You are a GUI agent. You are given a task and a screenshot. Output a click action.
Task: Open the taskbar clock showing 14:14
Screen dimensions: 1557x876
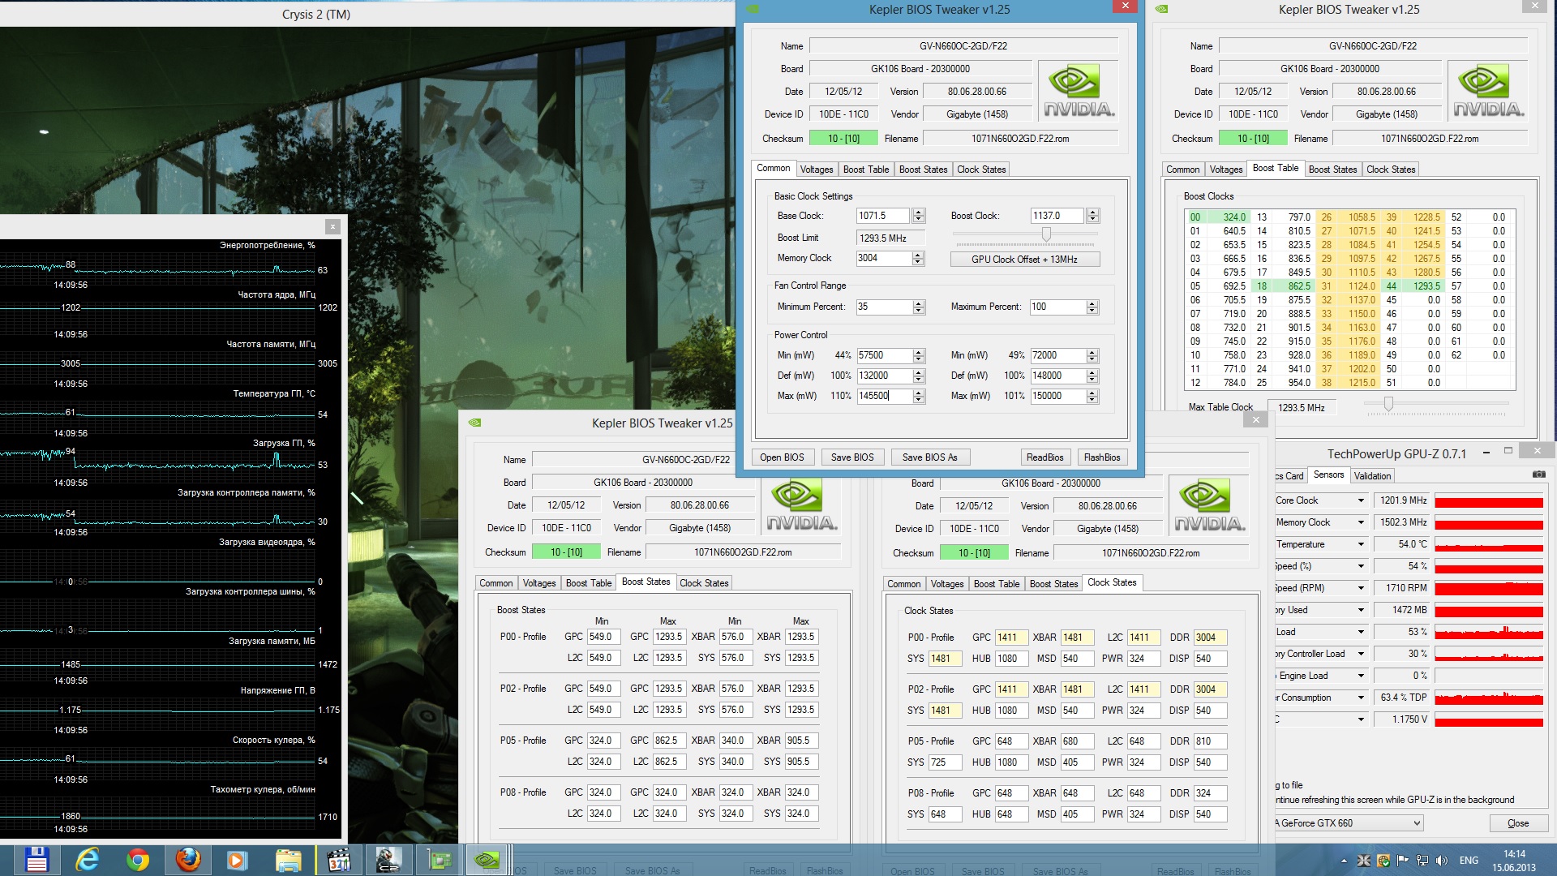coord(1514,861)
